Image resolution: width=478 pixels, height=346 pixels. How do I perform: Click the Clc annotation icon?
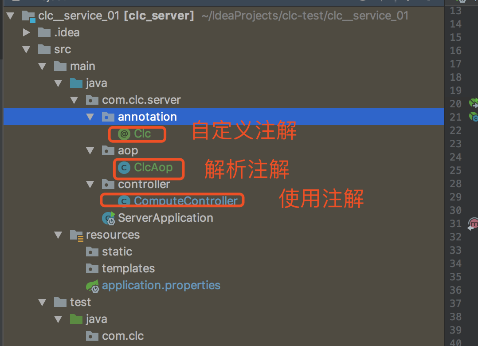(124, 134)
